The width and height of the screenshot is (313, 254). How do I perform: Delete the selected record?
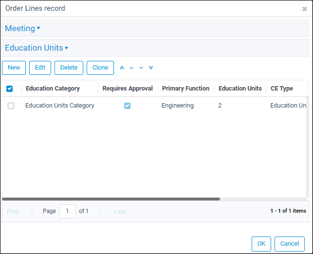(69, 68)
